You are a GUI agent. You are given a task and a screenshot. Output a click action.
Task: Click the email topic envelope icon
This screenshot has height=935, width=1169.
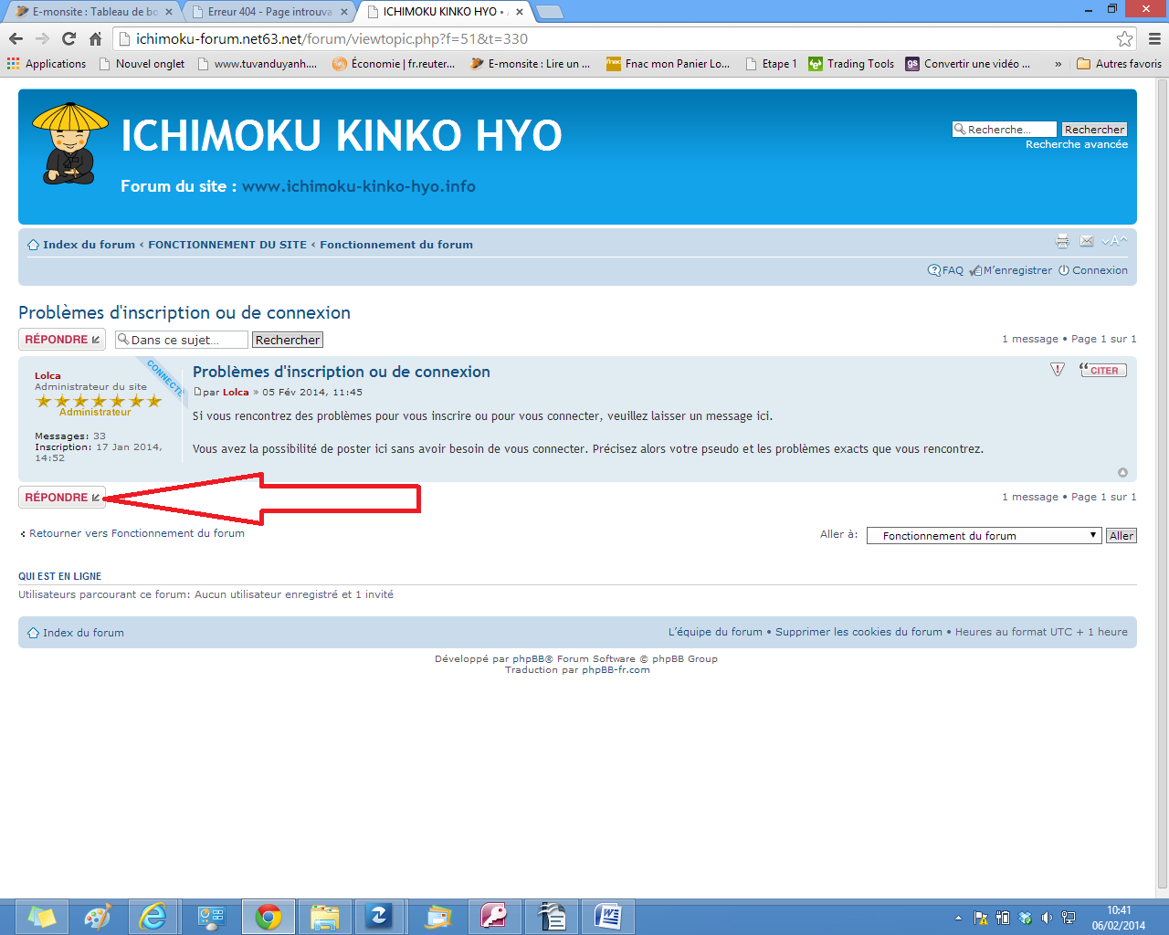click(1087, 241)
